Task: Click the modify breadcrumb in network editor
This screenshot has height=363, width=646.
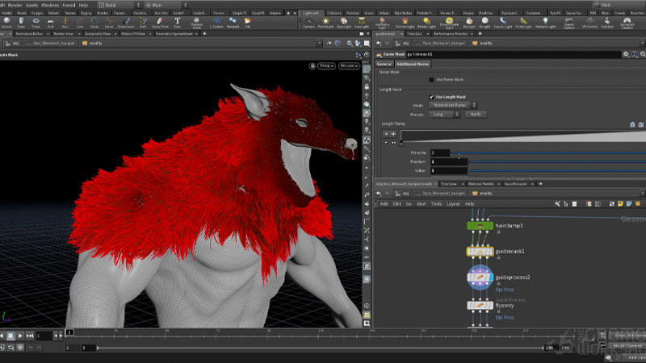Action: click(486, 194)
